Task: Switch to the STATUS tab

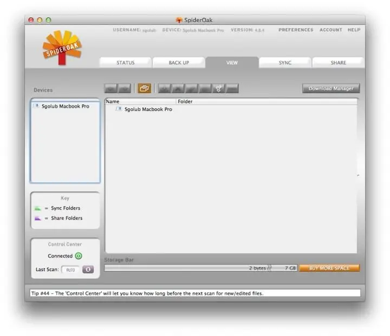Action: point(125,63)
